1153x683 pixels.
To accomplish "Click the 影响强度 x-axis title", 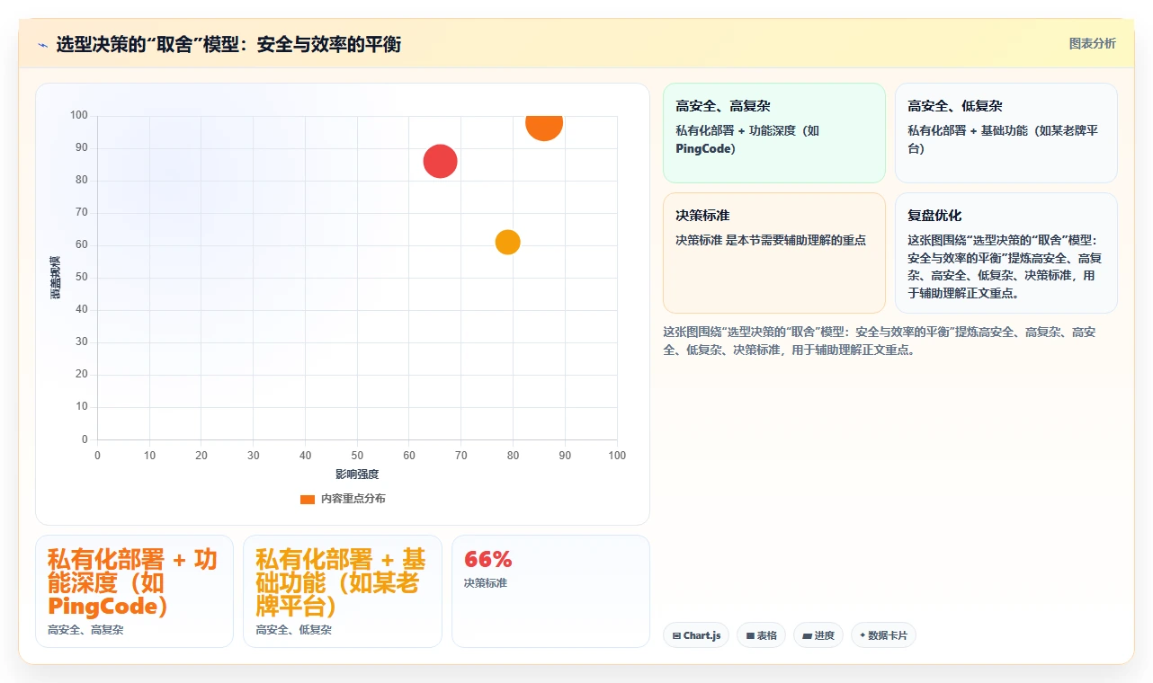I will pos(357,474).
